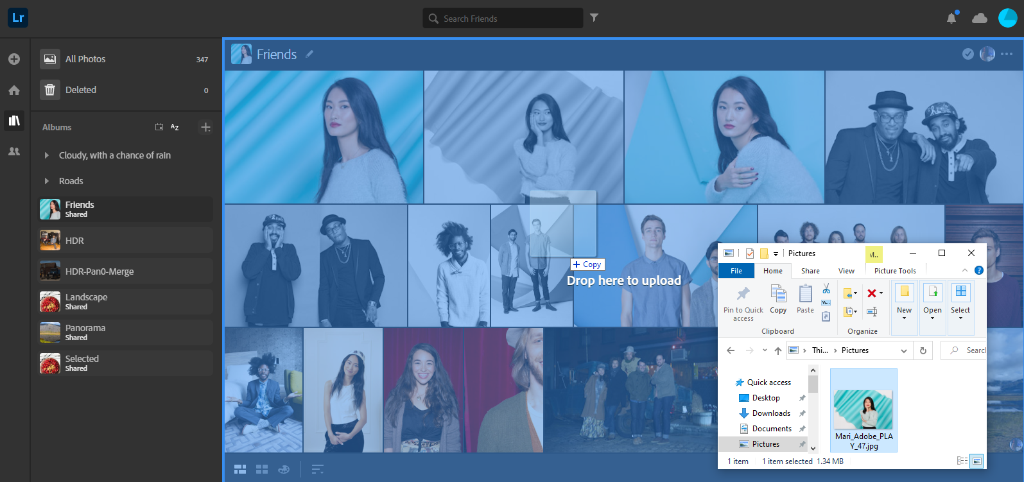
Task: Open the Picture Tools tab in Explorer
Action: click(x=895, y=271)
